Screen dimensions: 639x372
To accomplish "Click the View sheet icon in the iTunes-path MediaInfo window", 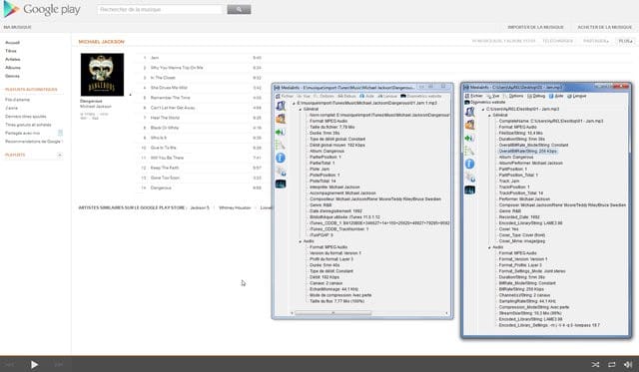I will (281, 145).
